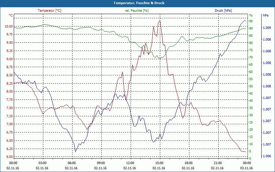Click the '15:00' time axis label
Screen dimensions: 275x172
[x=159, y=163]
